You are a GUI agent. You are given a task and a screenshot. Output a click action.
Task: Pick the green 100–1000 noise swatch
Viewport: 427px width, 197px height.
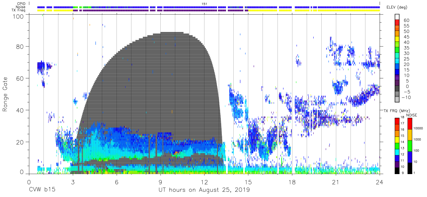tap(409, 145)
